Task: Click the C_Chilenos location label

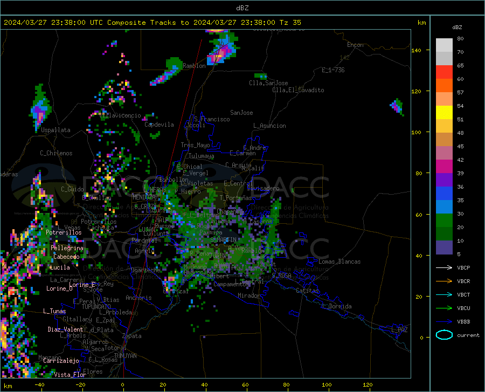Action: coord(56,153)
